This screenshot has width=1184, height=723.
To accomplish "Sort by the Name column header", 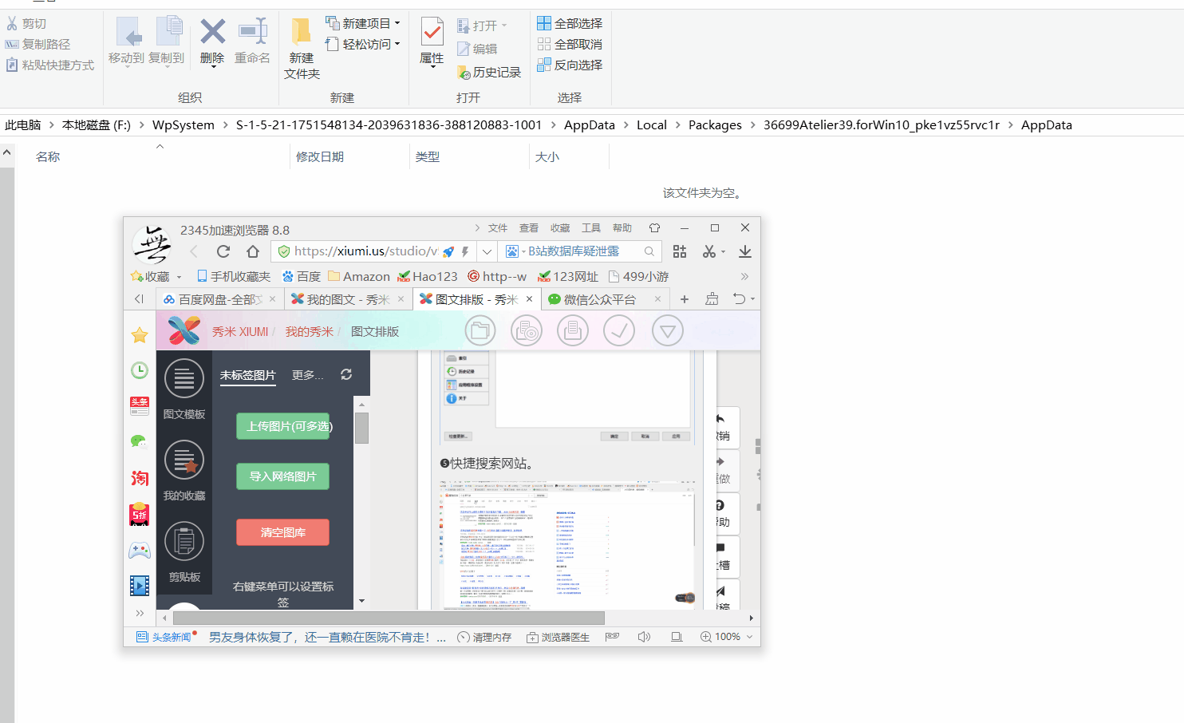I will 48,157.
